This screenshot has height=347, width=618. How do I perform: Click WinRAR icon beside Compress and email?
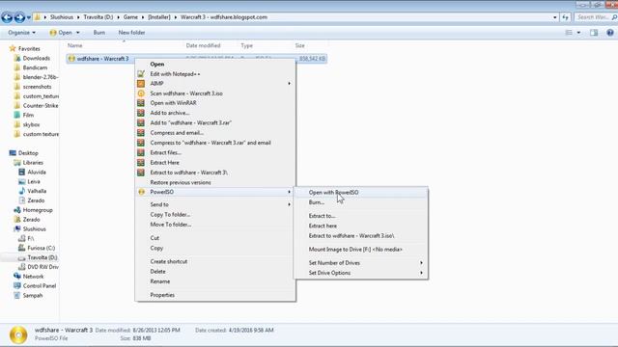141,133
